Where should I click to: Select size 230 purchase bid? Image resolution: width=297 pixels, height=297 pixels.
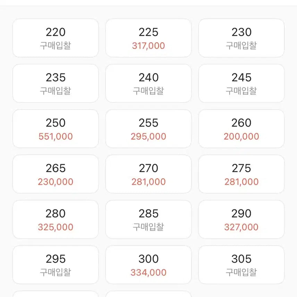tap(241, 38)
